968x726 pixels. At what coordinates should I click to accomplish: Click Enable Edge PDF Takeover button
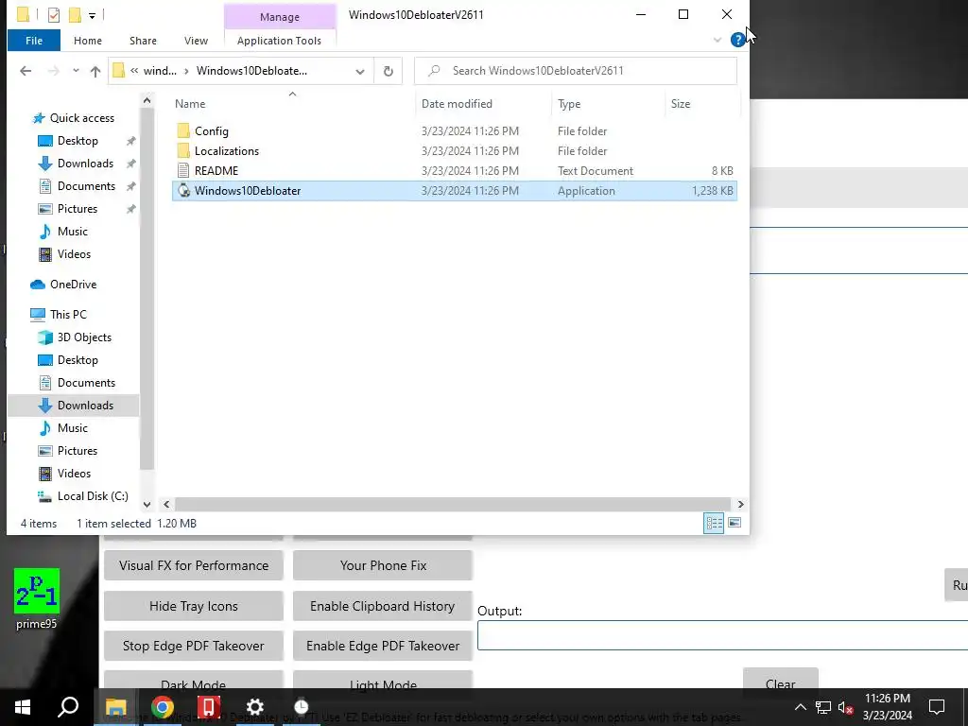point(383,646)
